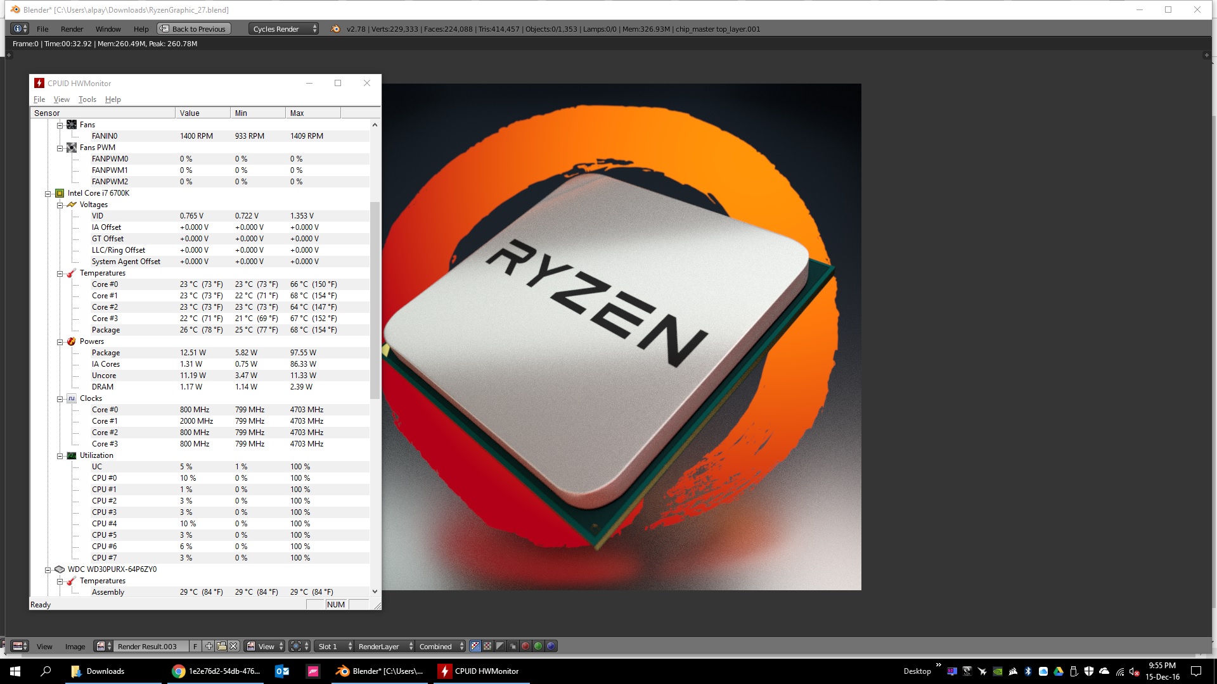The width and height of the screenshot is (1217, 684).
Task: Collapse the Voltages tree node
Action: (x=60, y=205)
